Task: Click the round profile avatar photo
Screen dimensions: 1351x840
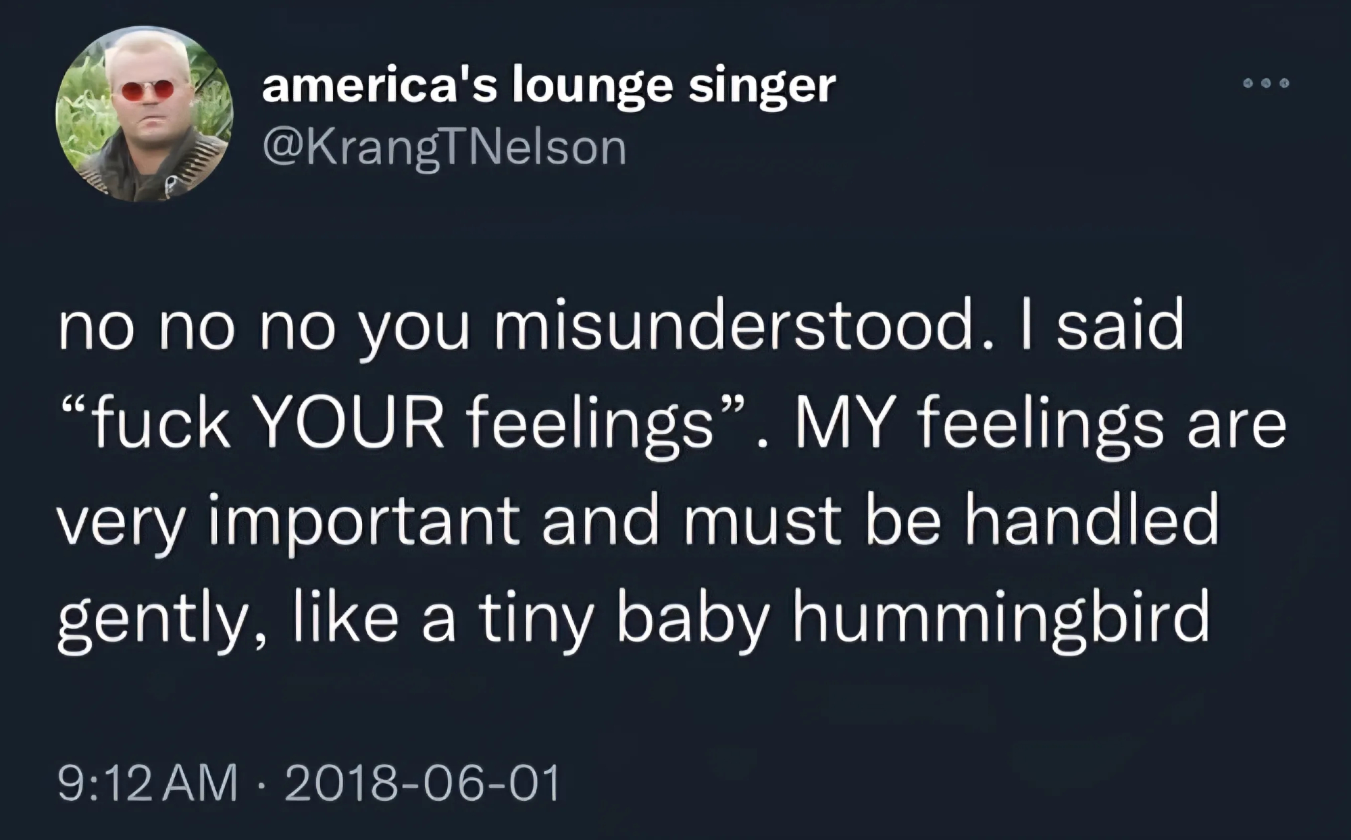Action: click(x=144, y=114)
